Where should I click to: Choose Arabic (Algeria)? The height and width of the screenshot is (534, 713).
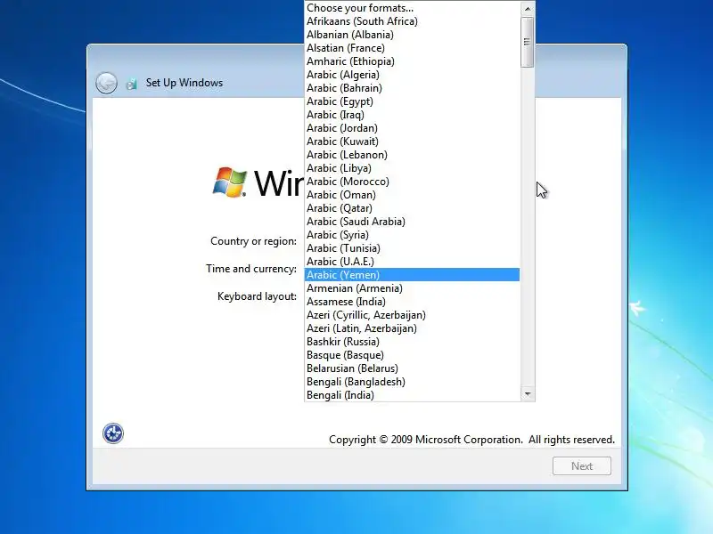pyautogui.click(x=412, y=75)
